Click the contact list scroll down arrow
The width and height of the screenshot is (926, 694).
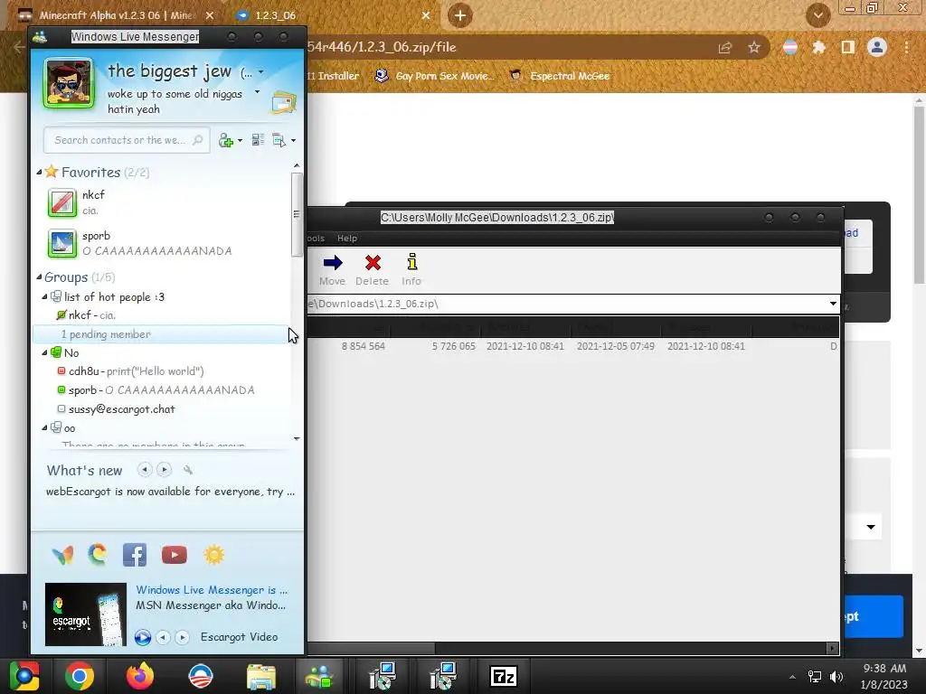click(x=297, y=438)
